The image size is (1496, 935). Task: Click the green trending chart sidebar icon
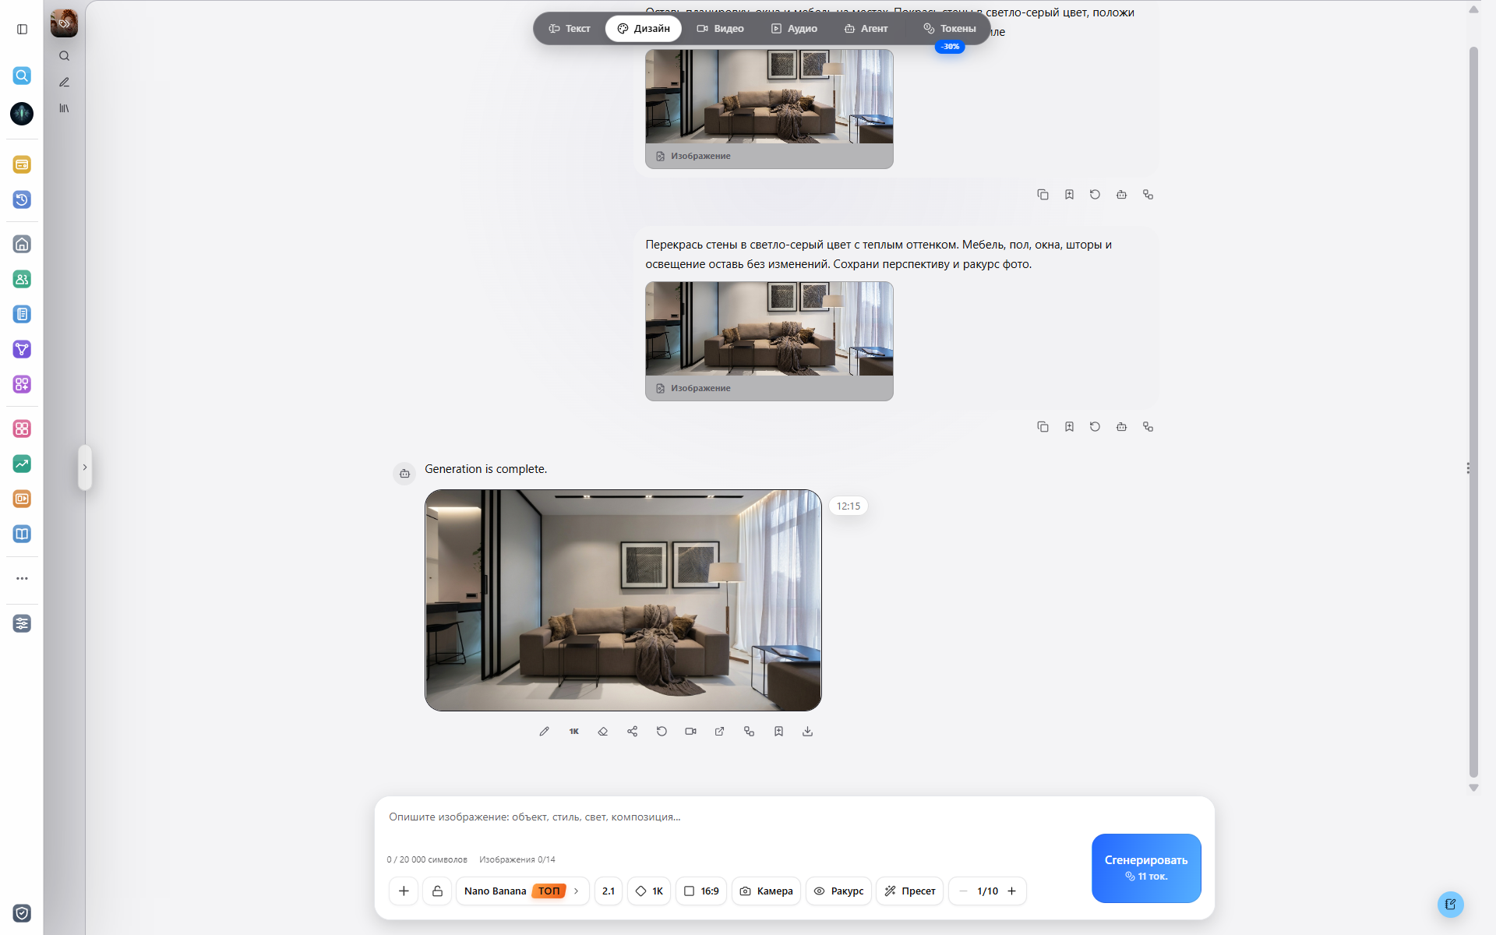coord(22,464)
